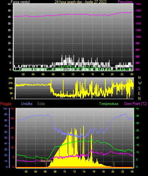Click the Sun Rise marker label
The height and width of the screenshot is (176, 148).
pyautogui.click(x=46, y=161)
